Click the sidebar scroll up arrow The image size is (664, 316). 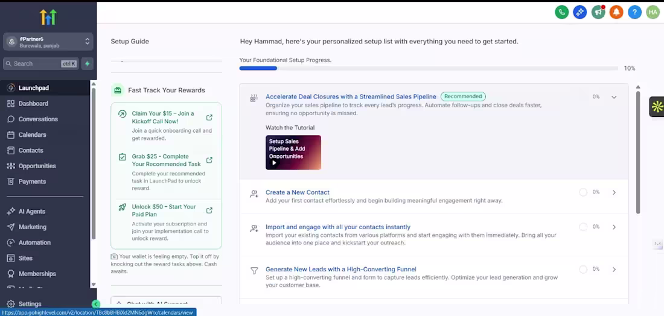pyautogui.click(x=94, y=83)
